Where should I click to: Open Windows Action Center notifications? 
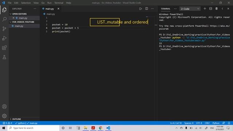(228, 128)
